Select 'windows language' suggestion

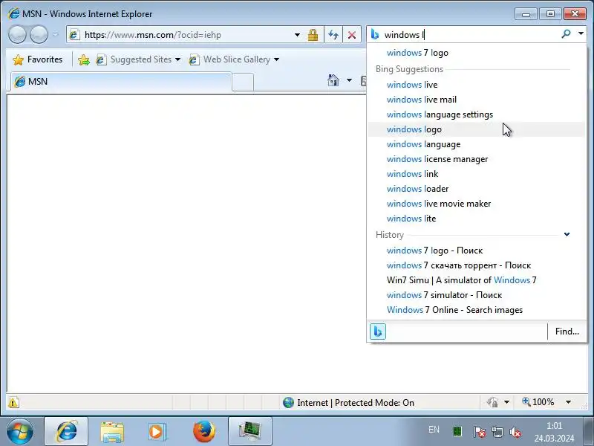tap(476, 144)
